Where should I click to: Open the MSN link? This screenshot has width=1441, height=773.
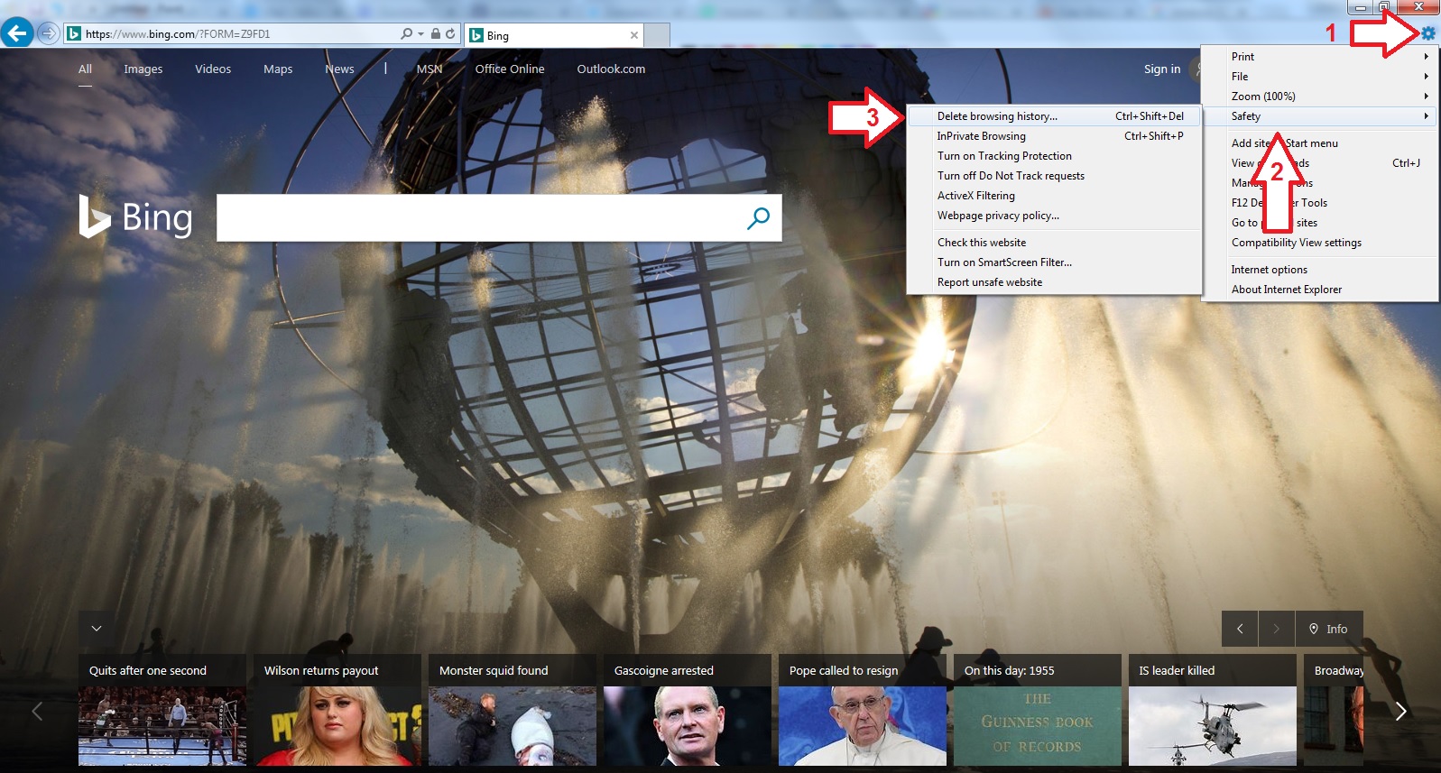(x=430, y=69)
